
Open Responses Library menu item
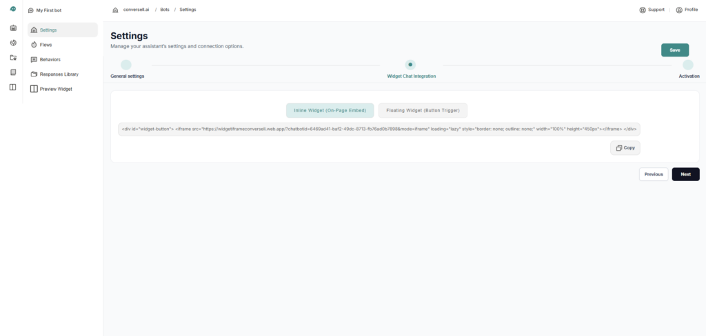click(59, 74)
